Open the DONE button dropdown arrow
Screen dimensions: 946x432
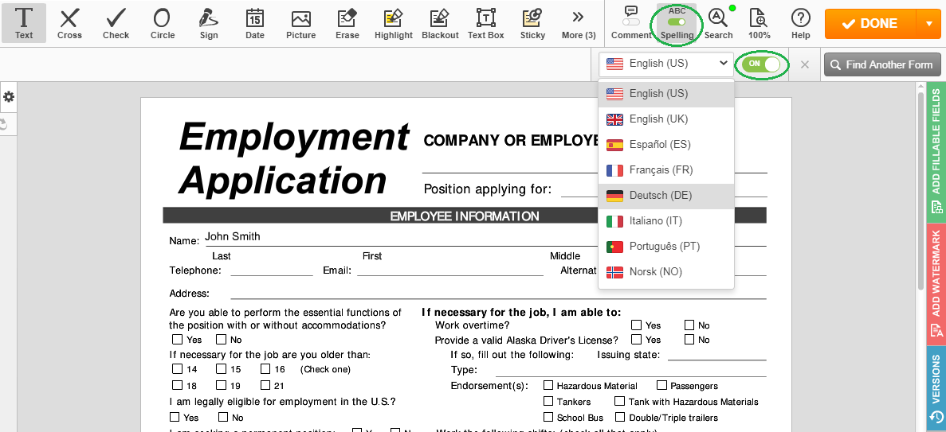[928, 24]
